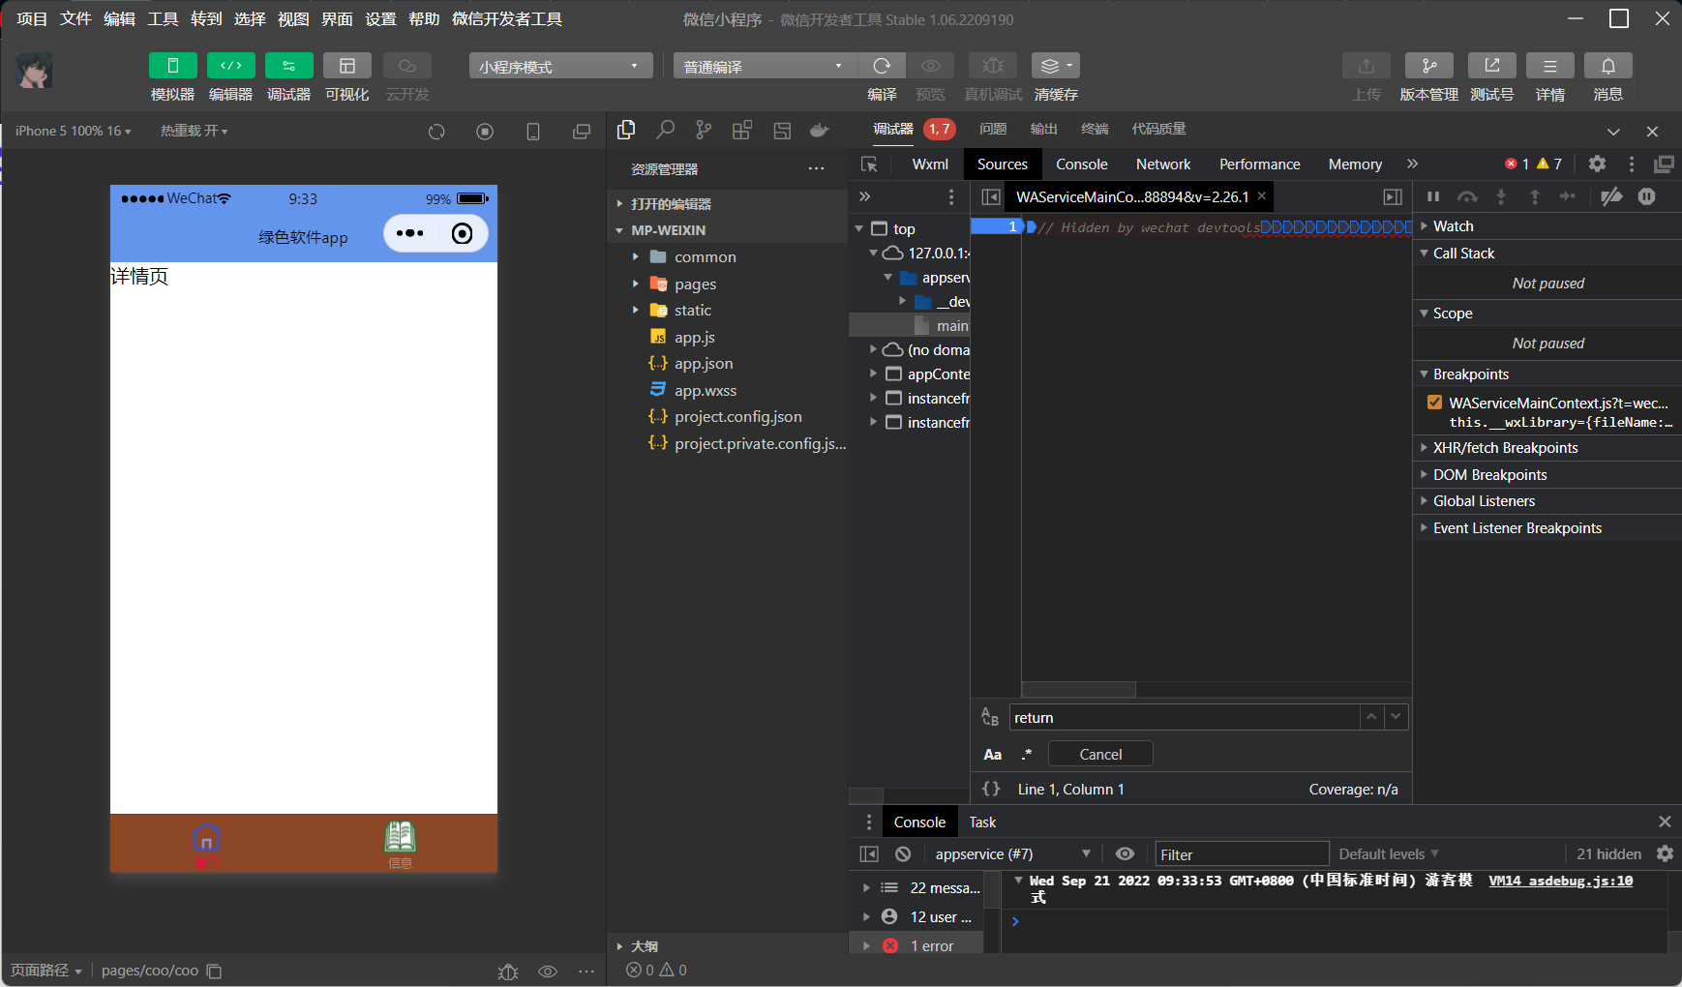The height and width of the screenshot is (987, 1682).
Task: Open version management (版本管理) icon
Action: [x=1429, y=66]
